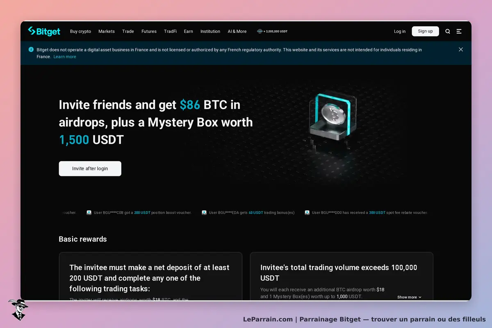Image resolution: width=492 pixels, height=328 pixels.
Task: Open the TradFi menu
Action: pyautogui.click(x=170, y=31)
